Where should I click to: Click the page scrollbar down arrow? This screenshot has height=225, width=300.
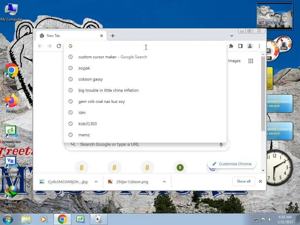[263, 170]
